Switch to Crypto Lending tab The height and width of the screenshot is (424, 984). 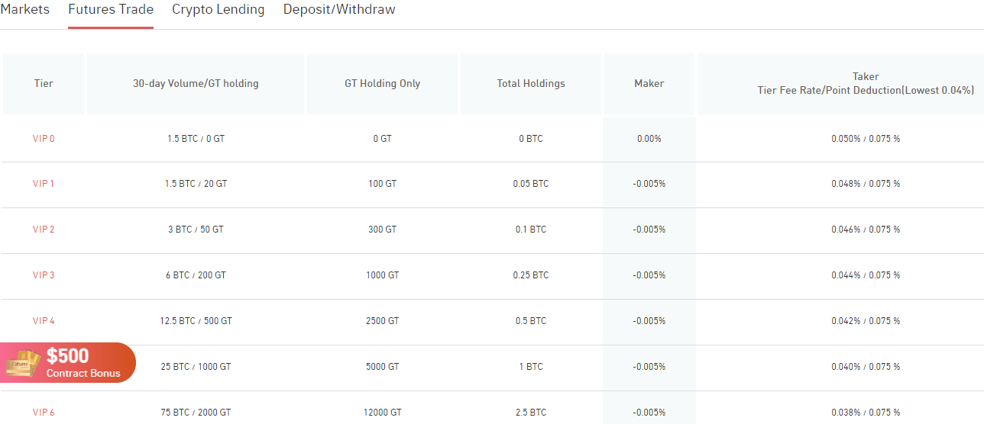coord(218,10)
